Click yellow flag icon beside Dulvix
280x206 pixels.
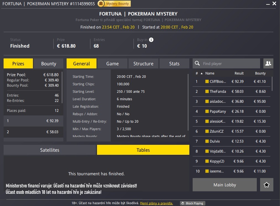point(207,141)
